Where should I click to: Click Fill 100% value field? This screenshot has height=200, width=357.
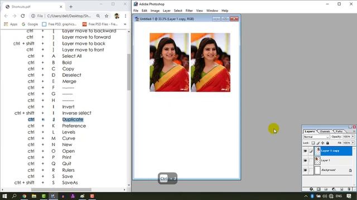click(x=347, y=143)
